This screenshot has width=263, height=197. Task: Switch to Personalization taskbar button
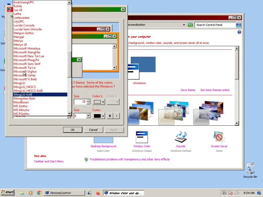tap(64, 193)
